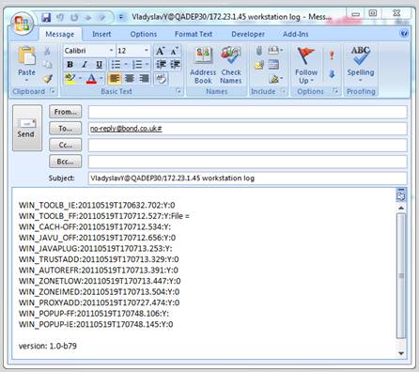Run Check Names on recipients

tap(231, 65)
